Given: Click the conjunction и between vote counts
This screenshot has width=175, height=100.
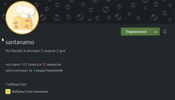Looking at the screenshot, I should pos(40,64).
